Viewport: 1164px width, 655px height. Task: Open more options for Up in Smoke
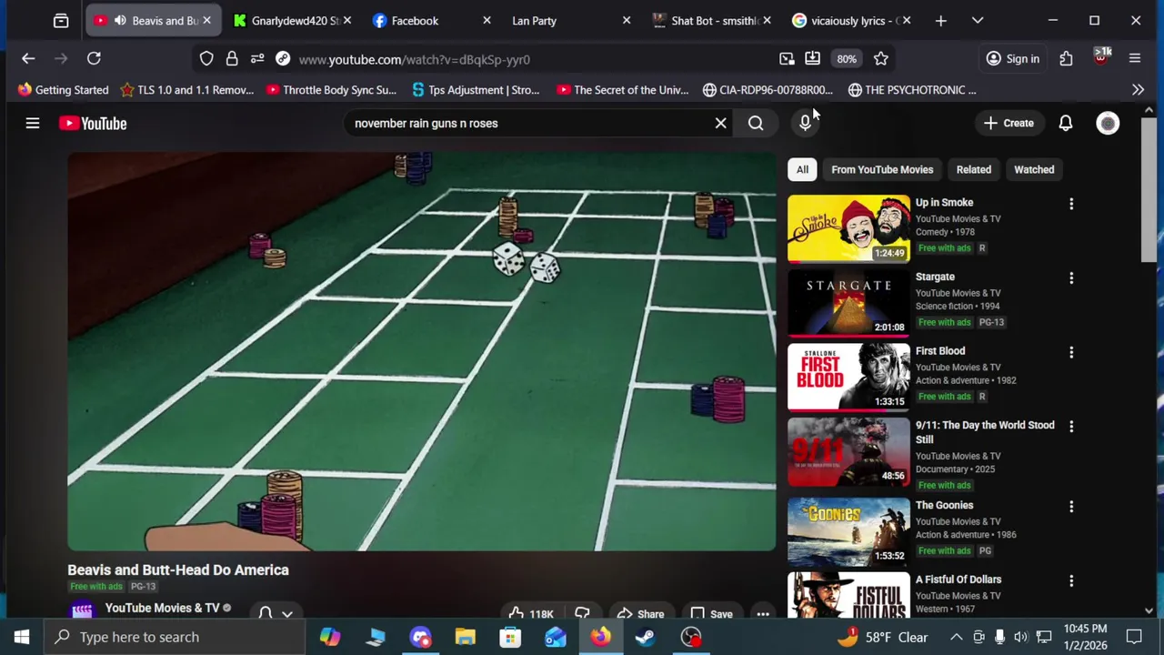click(1071, 204)
